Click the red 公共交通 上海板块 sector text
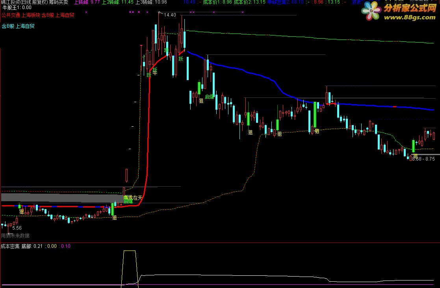The height and width of the screenshot is (288, 440). point(21,15)
